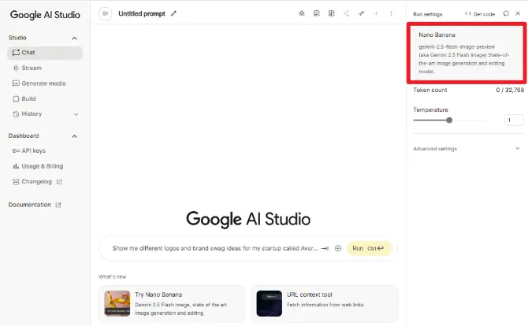Select Stream in the Studio menu

(x=32, y=68)
